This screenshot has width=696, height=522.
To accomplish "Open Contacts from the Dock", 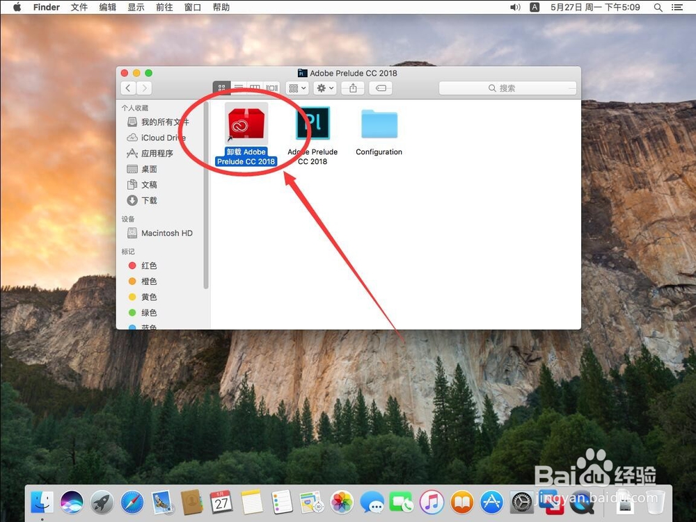I will [x=192, y=503].
